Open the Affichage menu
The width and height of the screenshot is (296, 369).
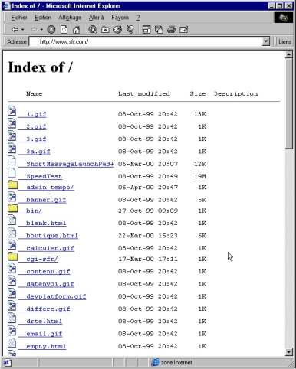coord(70,18)
